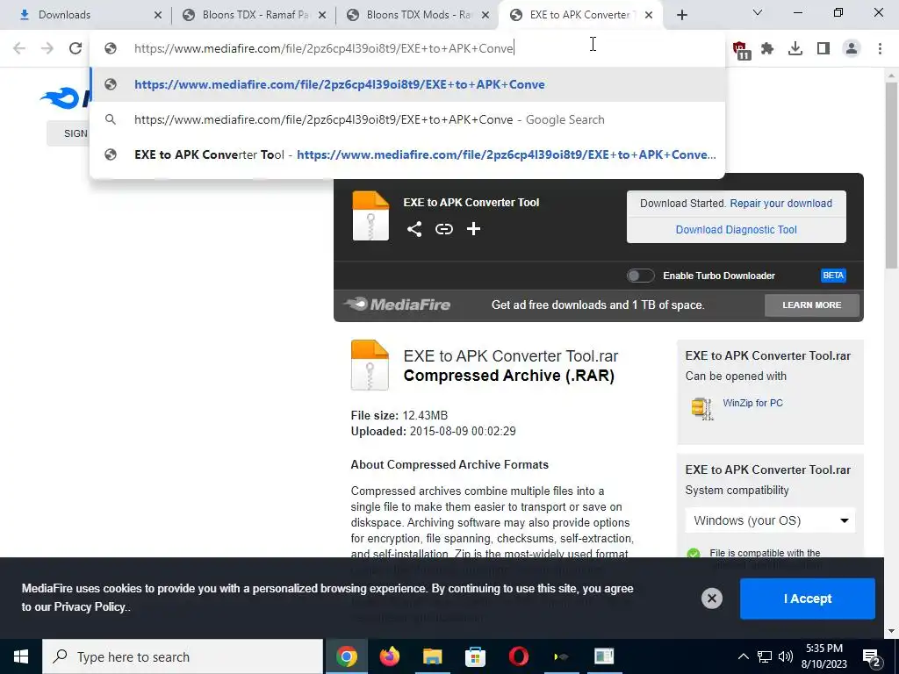Click the WinZip for PC link
This screenshot has height=674, width=899.
752,403
